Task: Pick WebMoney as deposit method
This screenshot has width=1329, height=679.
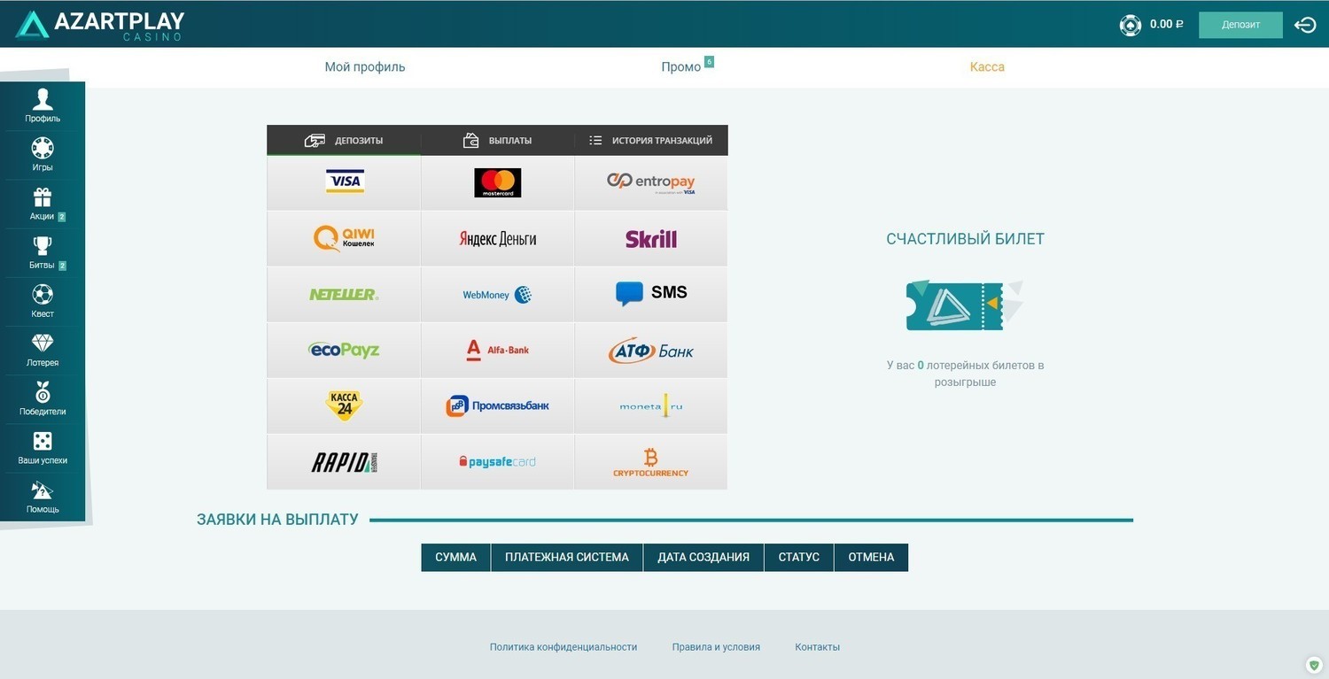Action: coord(497,294)
